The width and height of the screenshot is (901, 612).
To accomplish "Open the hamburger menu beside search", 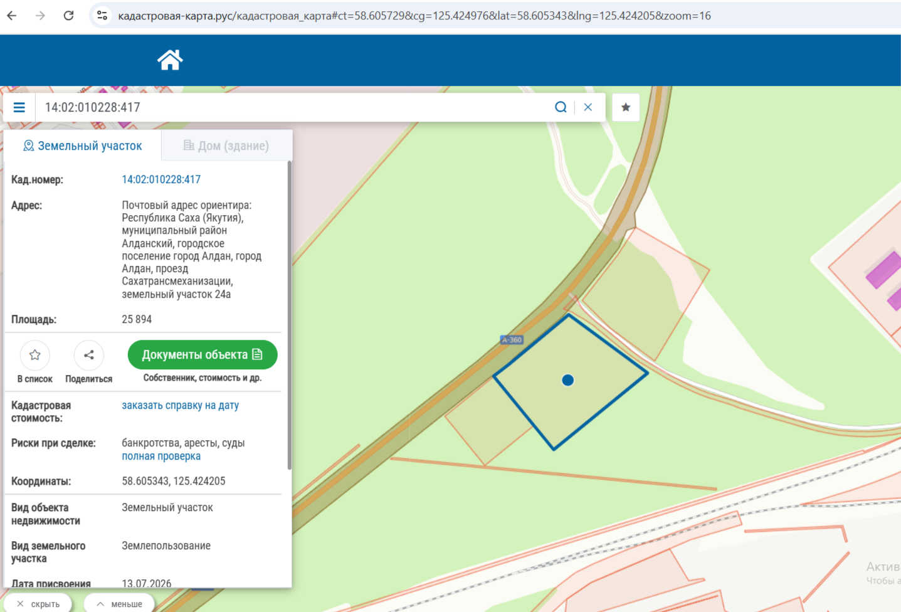I will coord(19,107).
